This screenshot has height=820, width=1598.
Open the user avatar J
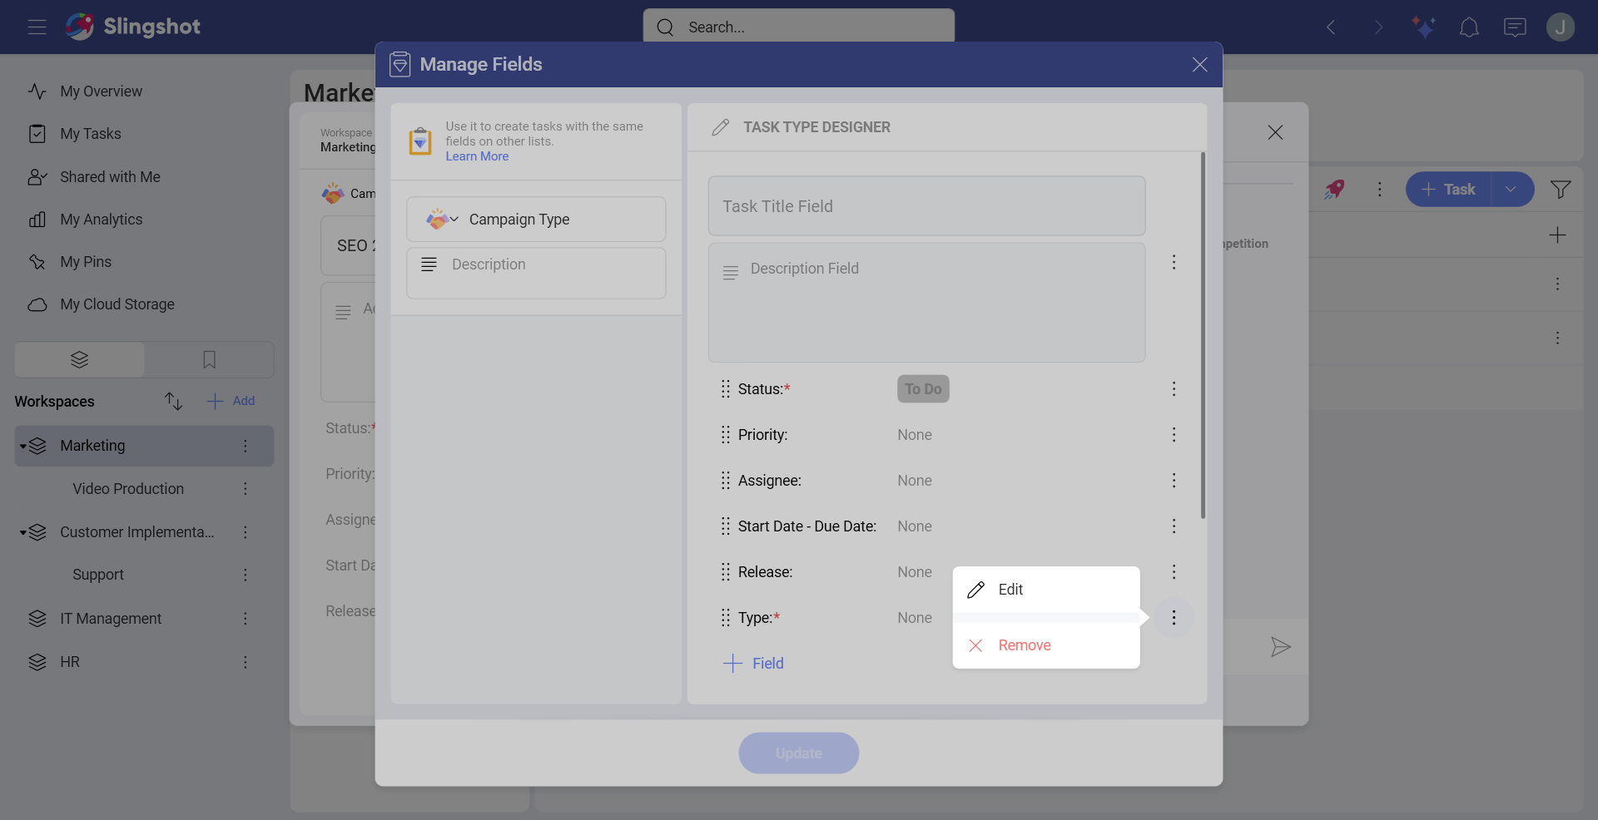[x=1561, y=27]
